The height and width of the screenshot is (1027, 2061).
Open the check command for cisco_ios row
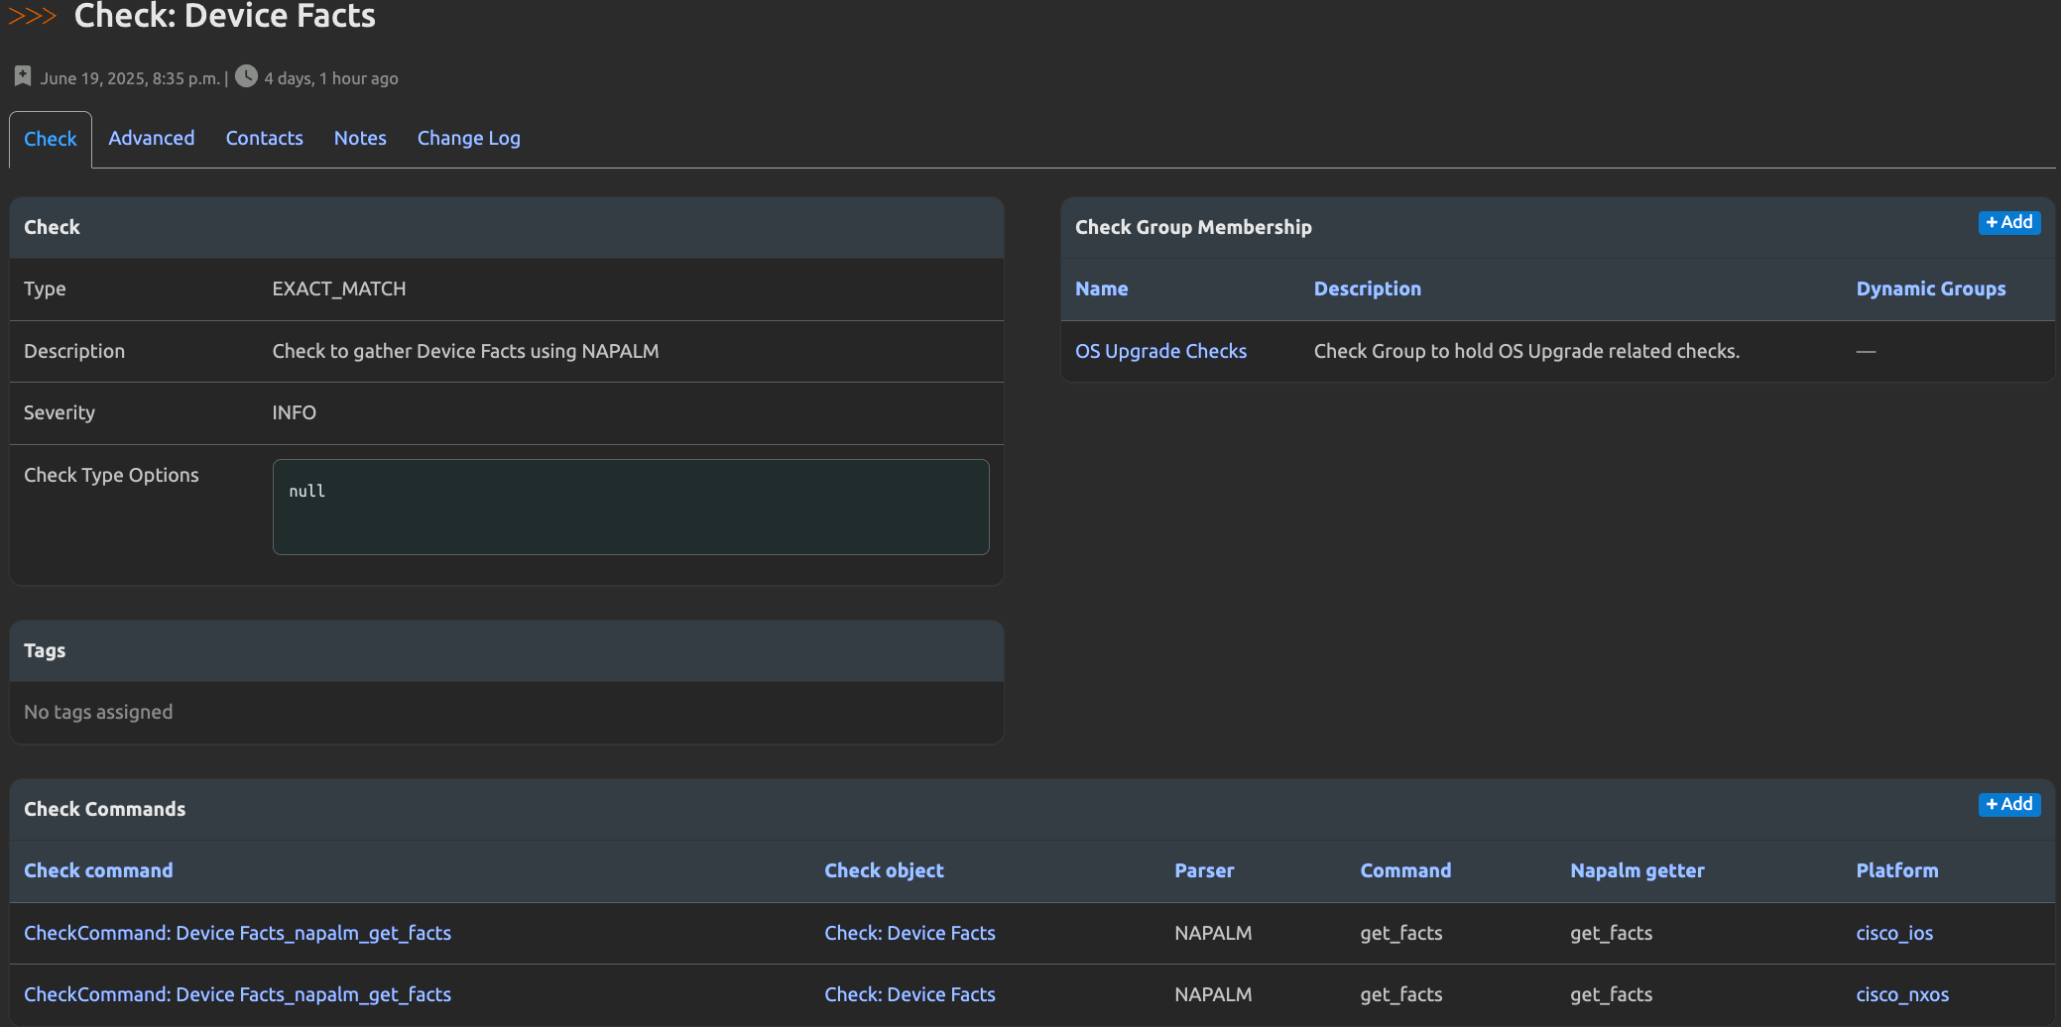pyautogui.click(x=237, y=934)
